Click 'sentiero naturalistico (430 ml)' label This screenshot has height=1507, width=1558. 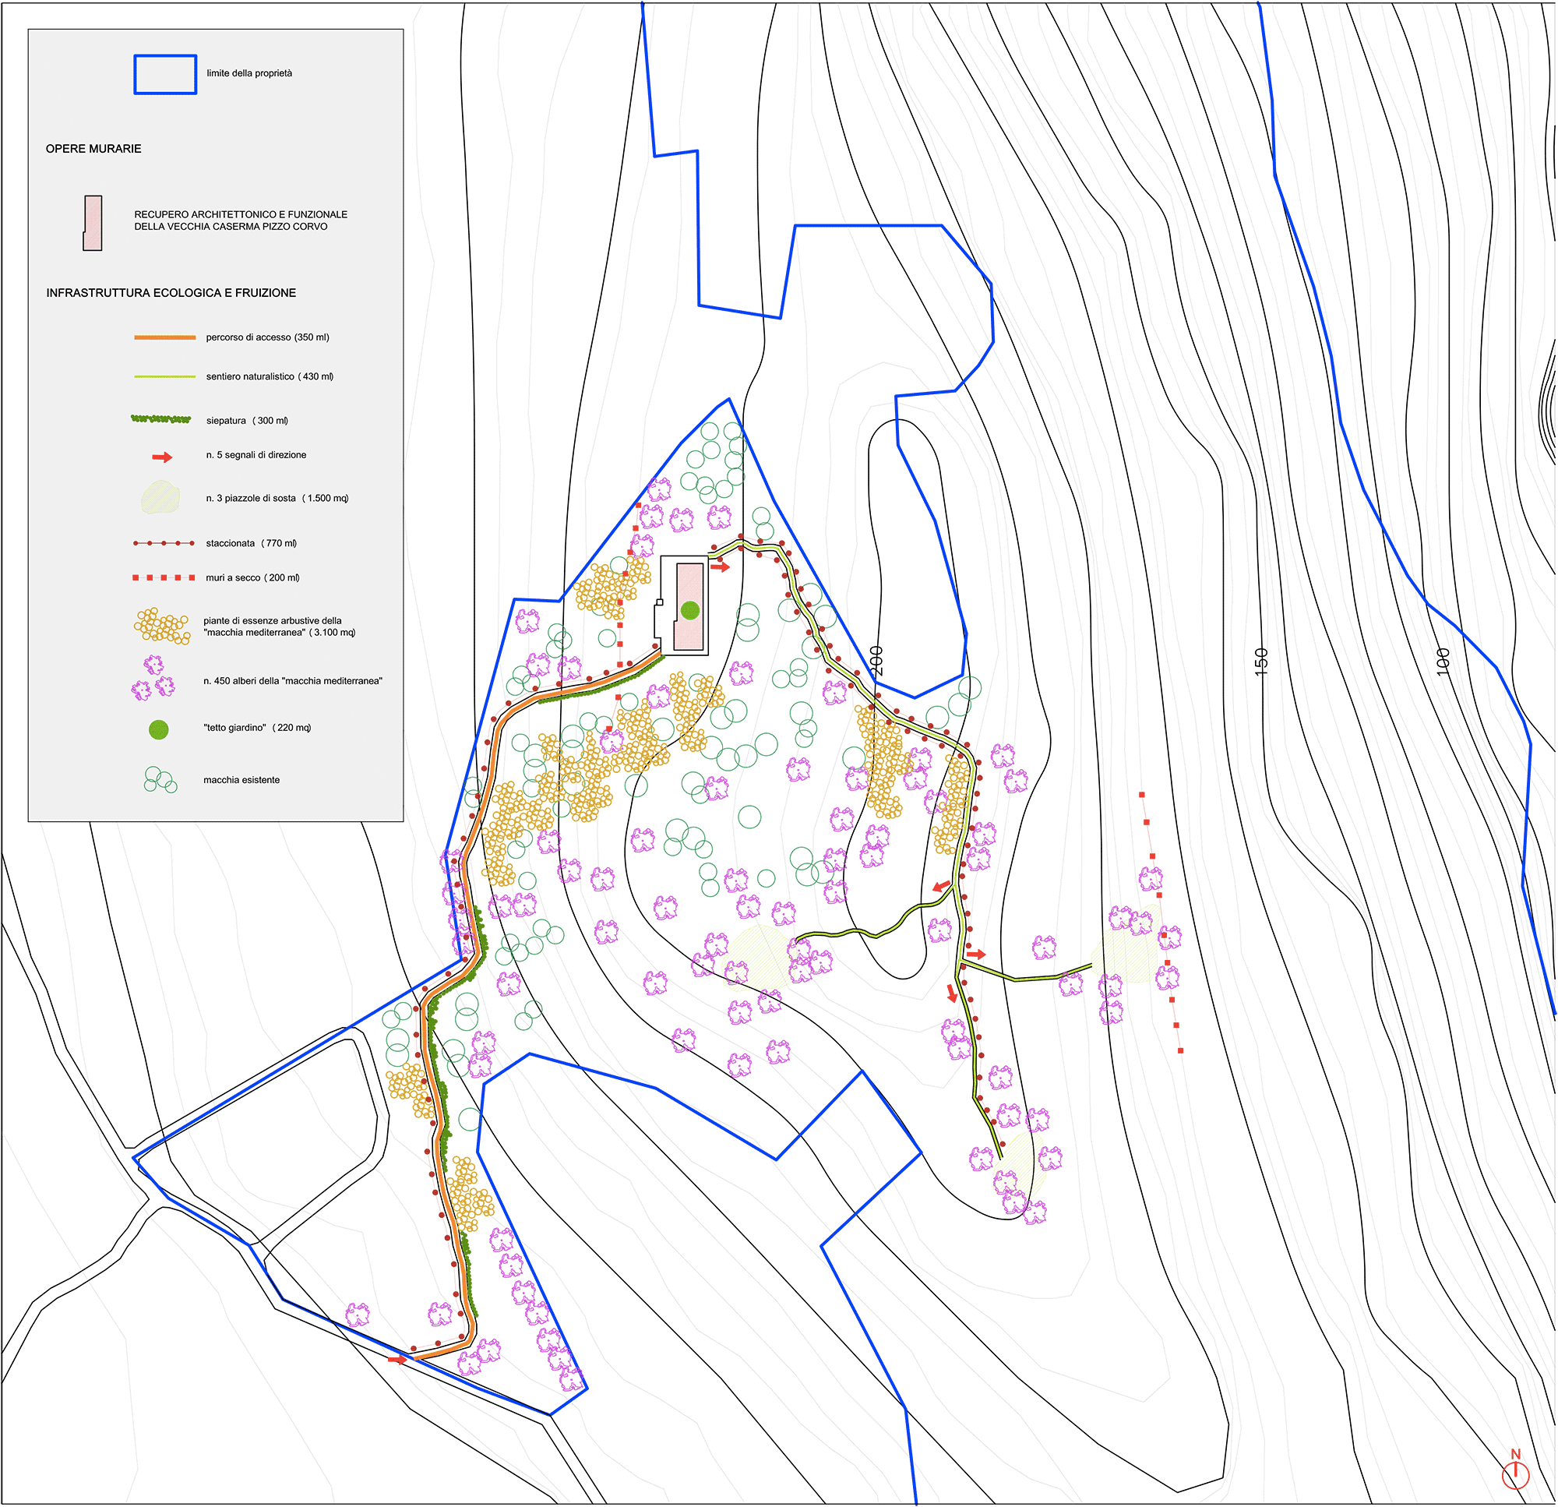tap(270, 377)
